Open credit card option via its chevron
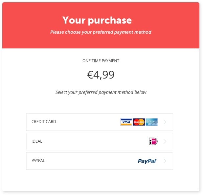This screenshot has width=203, height=195. click(165, 122)
